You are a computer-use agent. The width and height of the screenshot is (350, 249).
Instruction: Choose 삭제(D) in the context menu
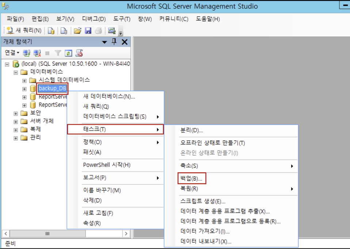(x=115, y=201)
